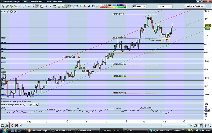The width and height of the screenshot is (212, 133).
Task: Open the hammer object settings tool
Action: pyautogui.click(x=55, y=6)
